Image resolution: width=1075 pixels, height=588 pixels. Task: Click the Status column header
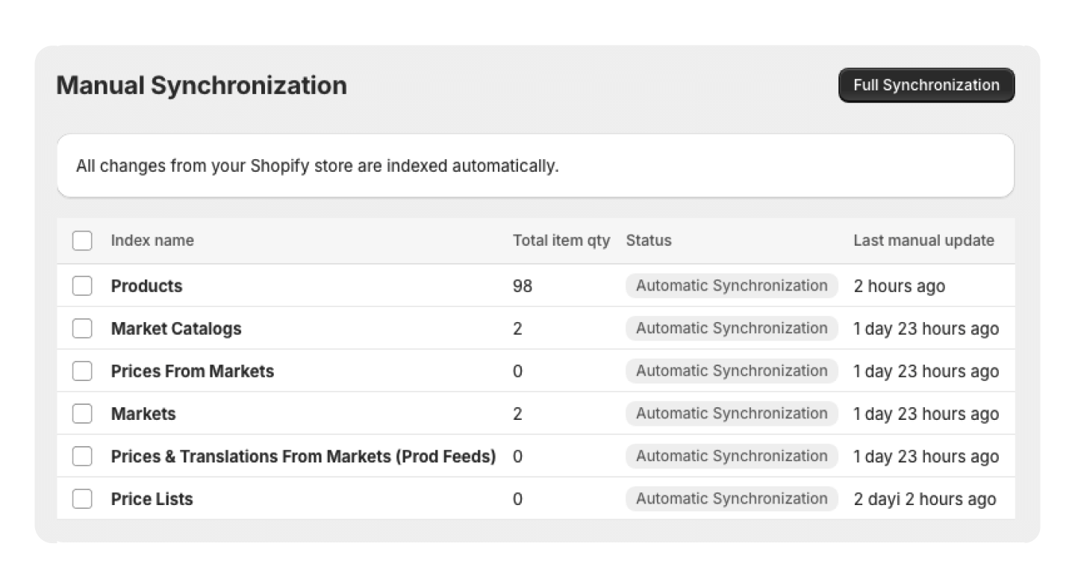pos(648,241)
